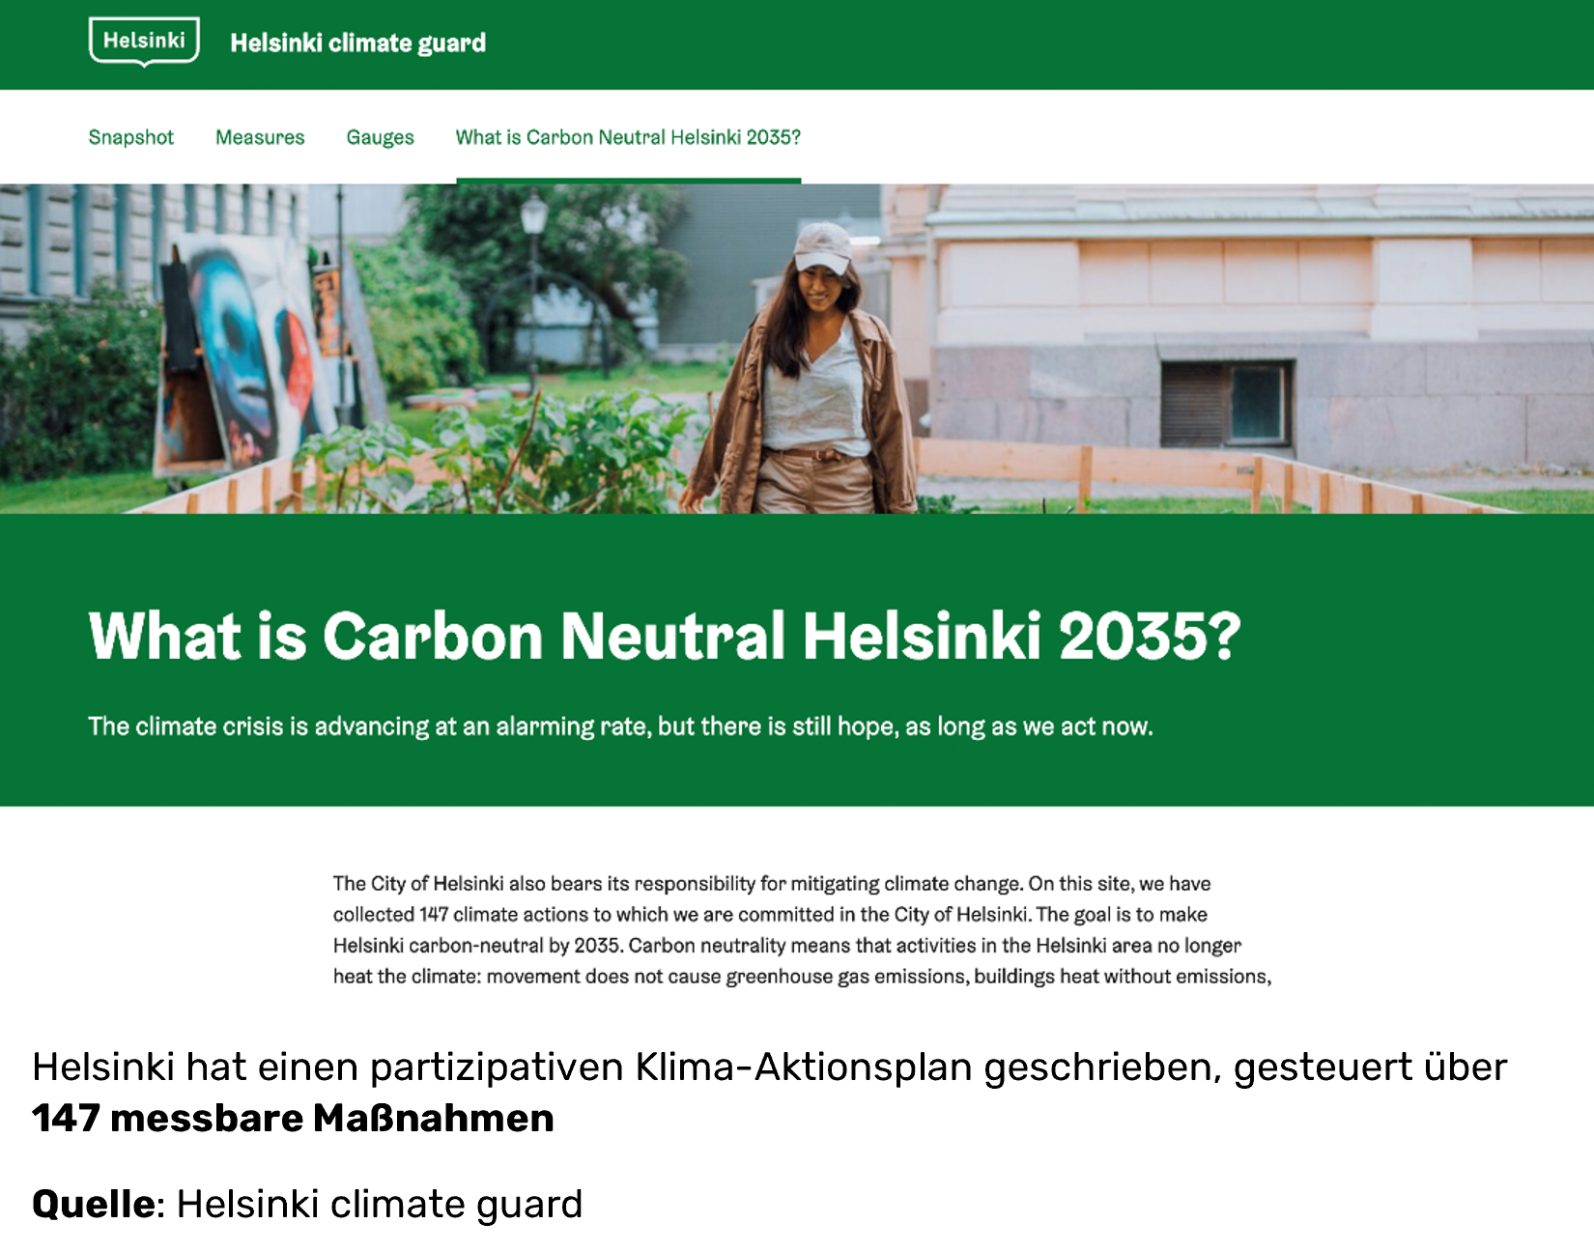Select the Gauges navigation tab
Image resolution: width=1594 pixels, height=1252 pixels.
coord(380,137)
